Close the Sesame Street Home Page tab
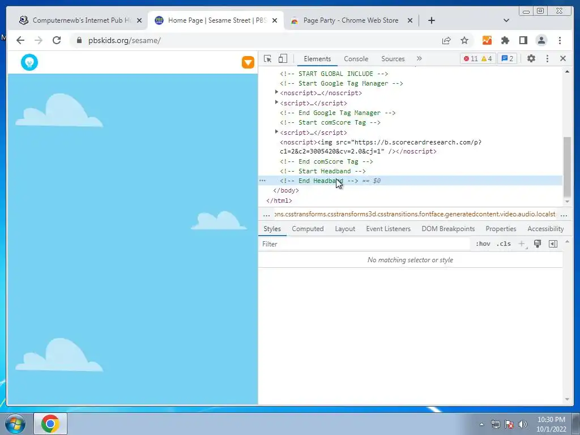 point(275,20)
